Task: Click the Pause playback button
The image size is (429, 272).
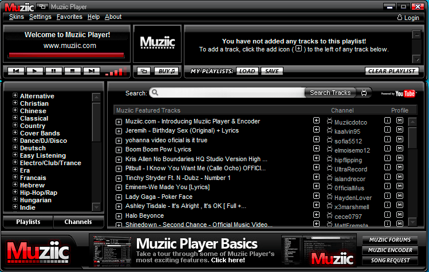Action: click(53, 71)
